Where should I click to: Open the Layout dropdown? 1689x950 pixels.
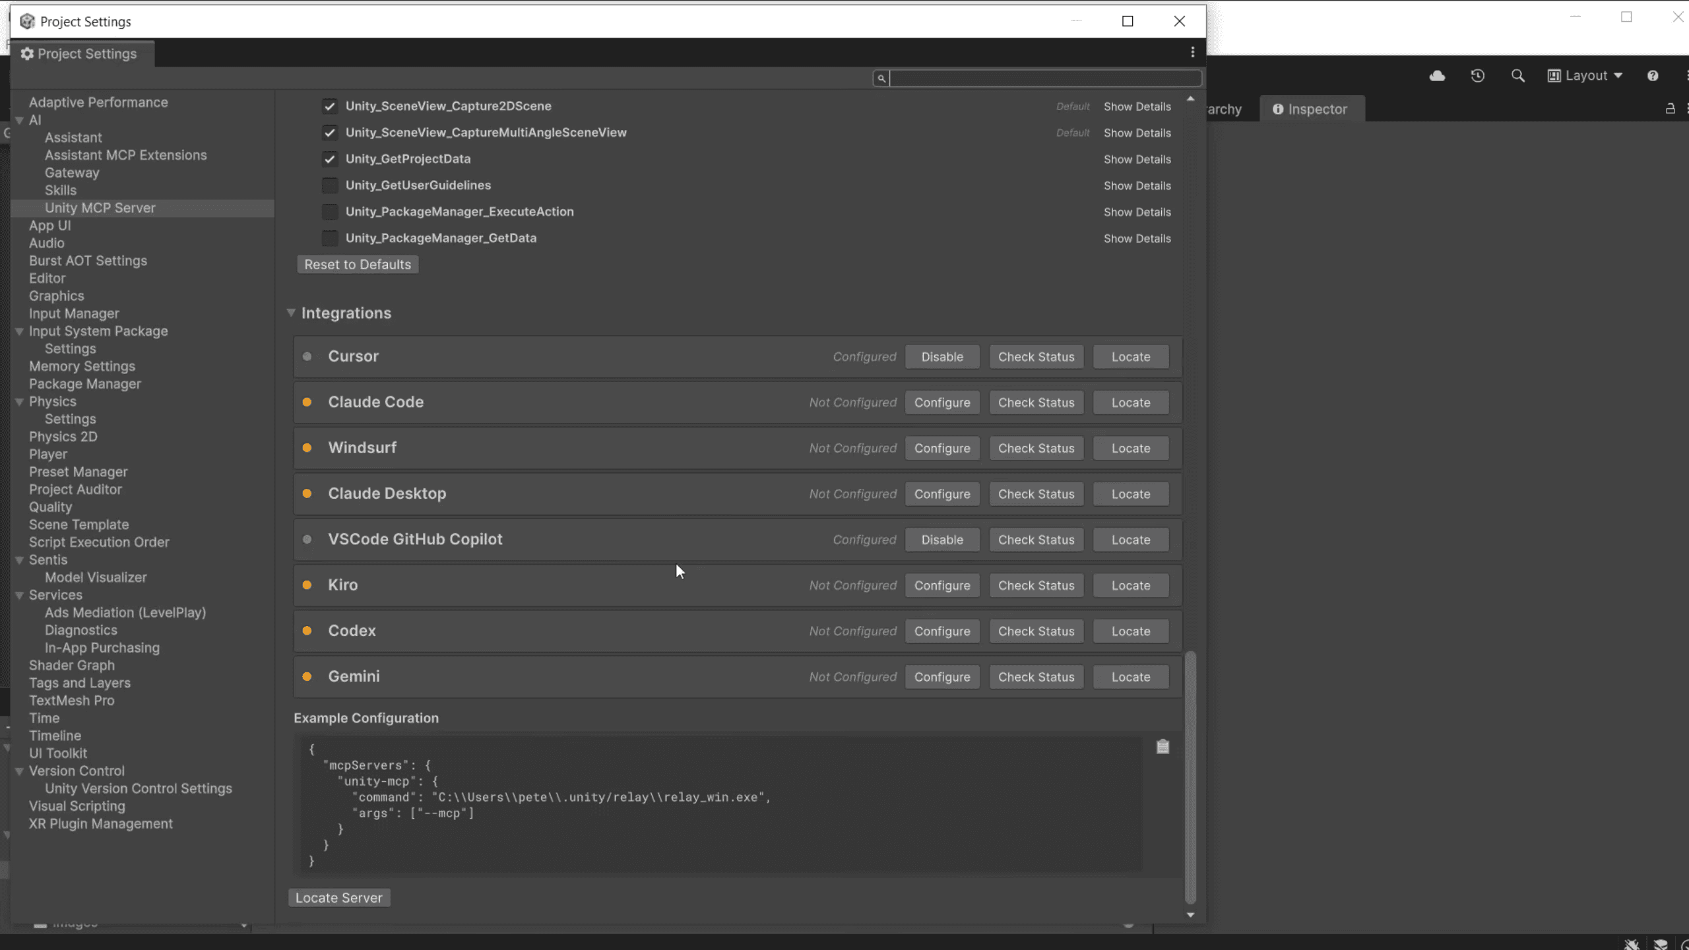[1585, 76]
